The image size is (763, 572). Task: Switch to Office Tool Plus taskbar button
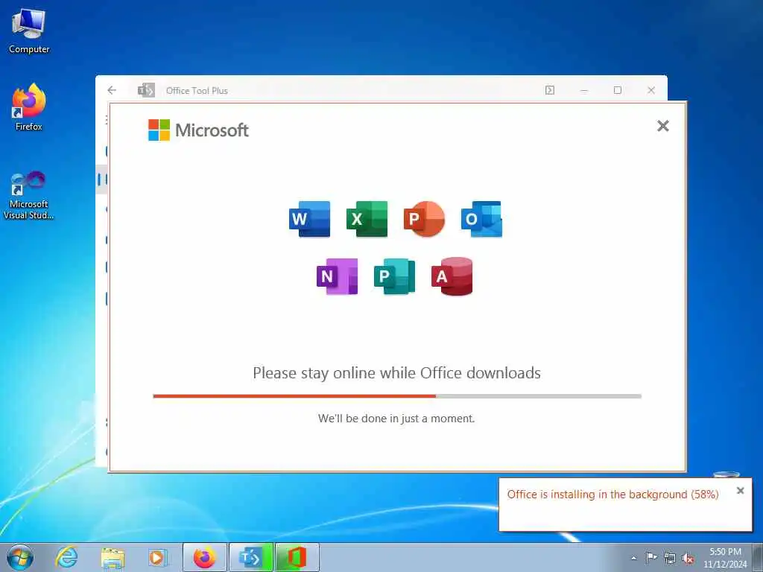(x=251, y=557)
